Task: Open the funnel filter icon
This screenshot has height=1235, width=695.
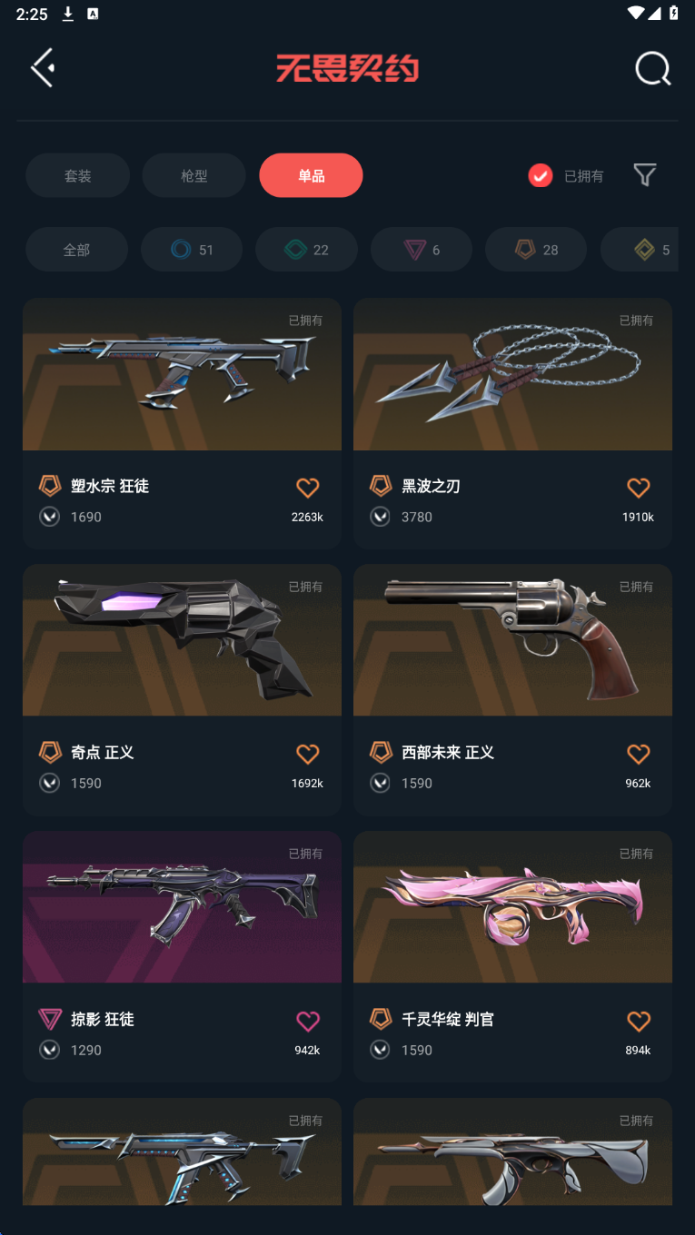Action: pyautogui.click(x=645, y=175)
